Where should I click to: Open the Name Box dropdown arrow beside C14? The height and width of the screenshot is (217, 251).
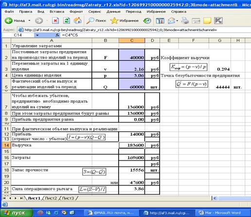(x=37, y=35)
